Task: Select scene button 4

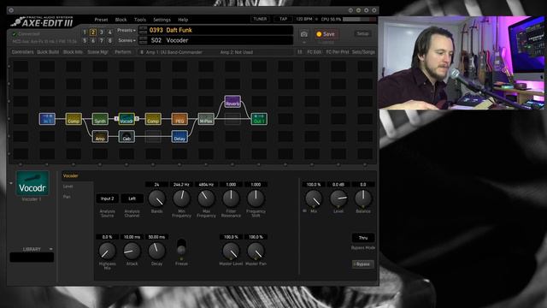Action: tap(110, 33)
